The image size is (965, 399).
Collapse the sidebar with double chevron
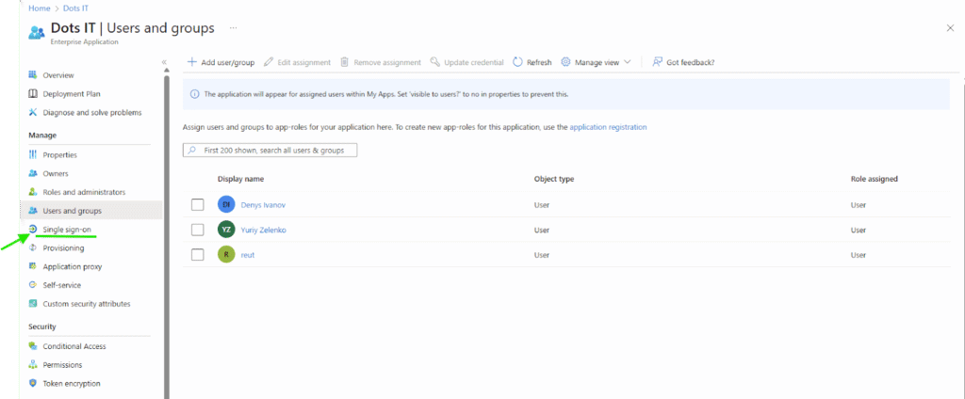point(164,62)
